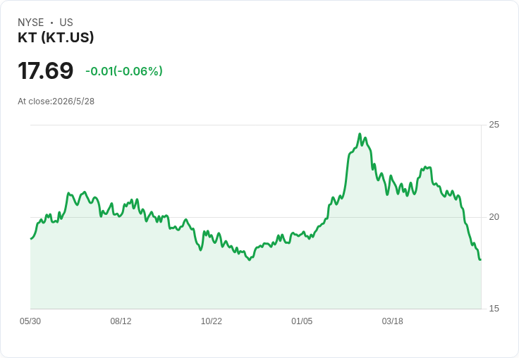
Task: Click the line's final point at chart's right end
Action: click(x=480, y=259)
